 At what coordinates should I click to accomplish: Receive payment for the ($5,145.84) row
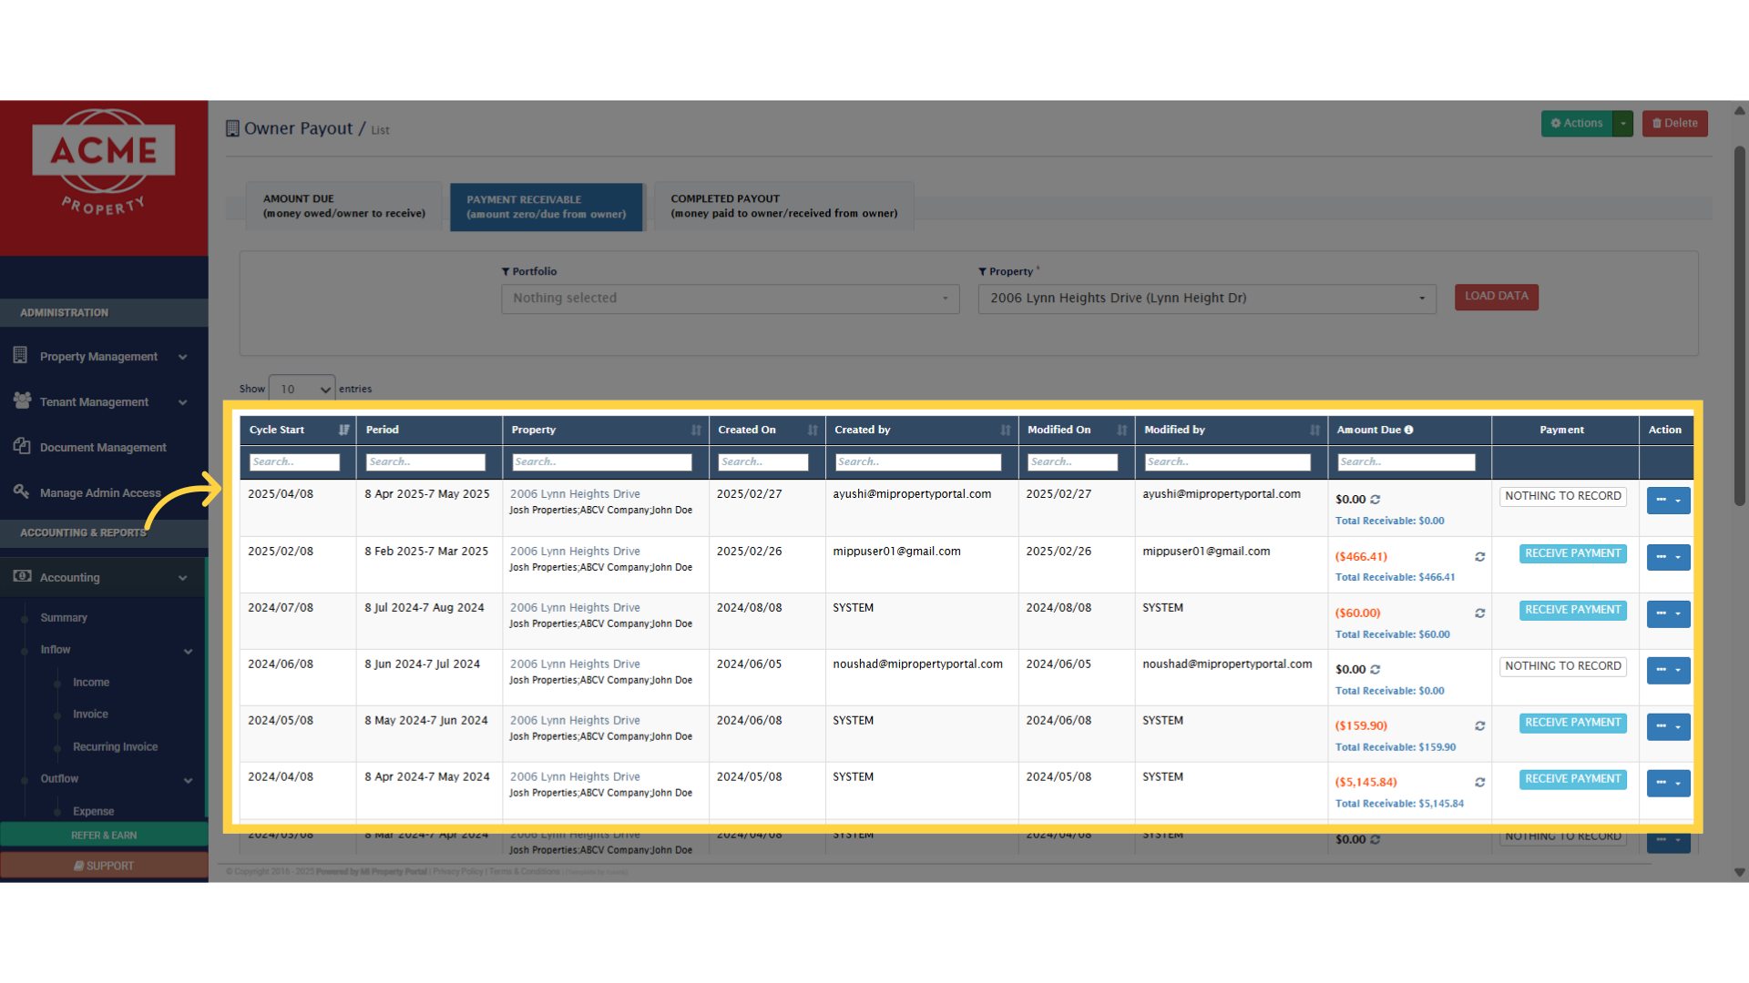[x=1572, y=779]
